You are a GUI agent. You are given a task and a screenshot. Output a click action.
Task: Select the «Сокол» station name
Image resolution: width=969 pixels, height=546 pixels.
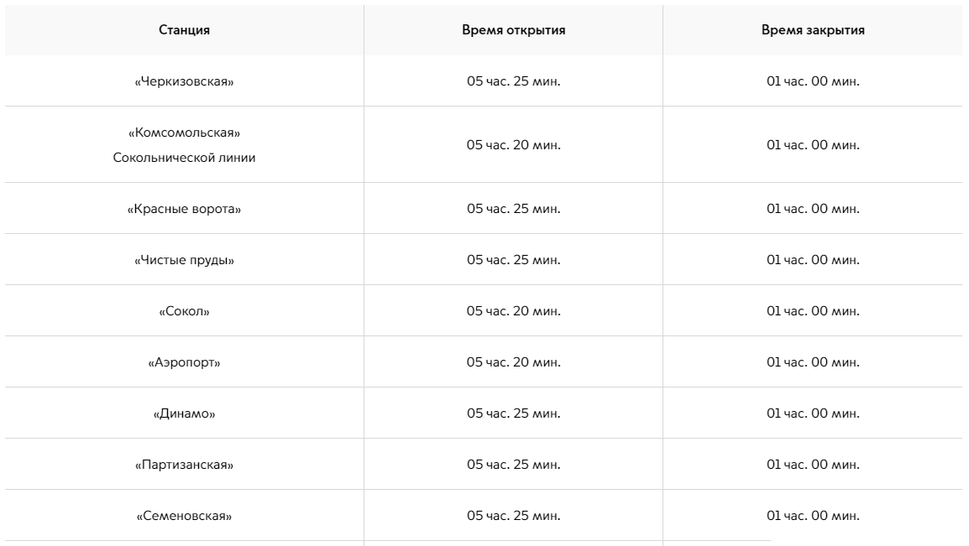coord(184,311)
